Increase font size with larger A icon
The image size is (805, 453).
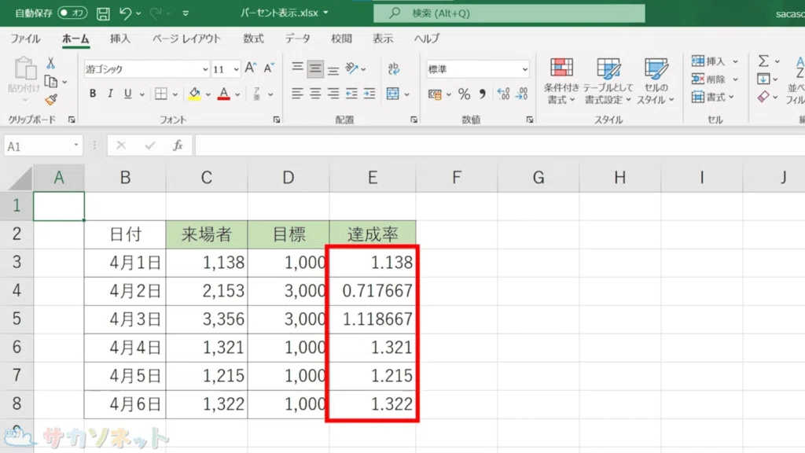pyautogui.click(x=251, y=68)
